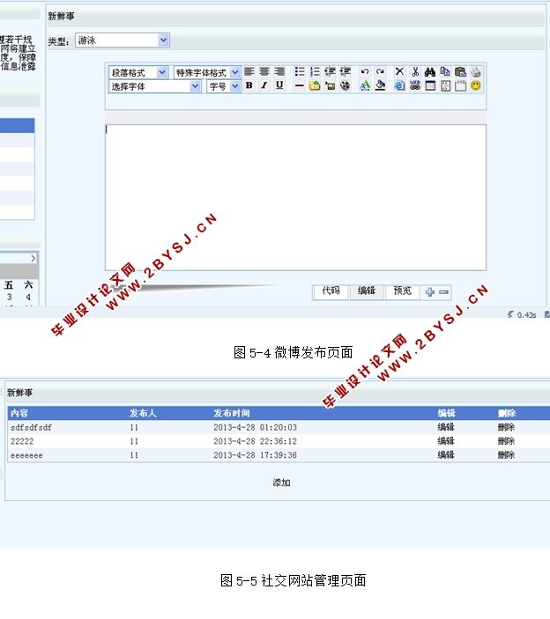The width and height of the screenshot is (550, 619).
Task: Click the upload file folder icon
Action: pyautogui.click(x=315, y=85)
